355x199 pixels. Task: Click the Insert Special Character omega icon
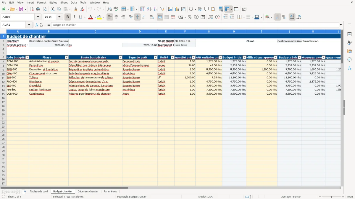click(191, 9)
